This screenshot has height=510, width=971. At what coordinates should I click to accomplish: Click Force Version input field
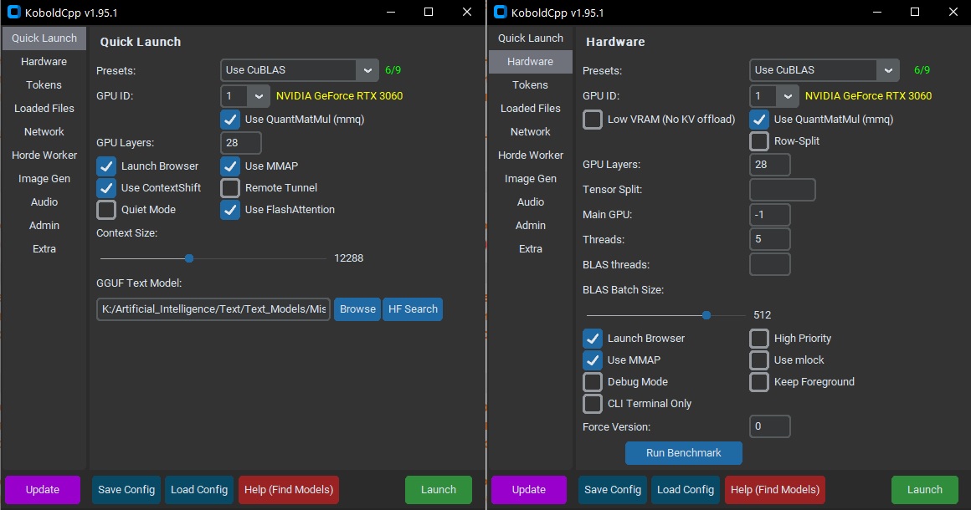(770, 426)
